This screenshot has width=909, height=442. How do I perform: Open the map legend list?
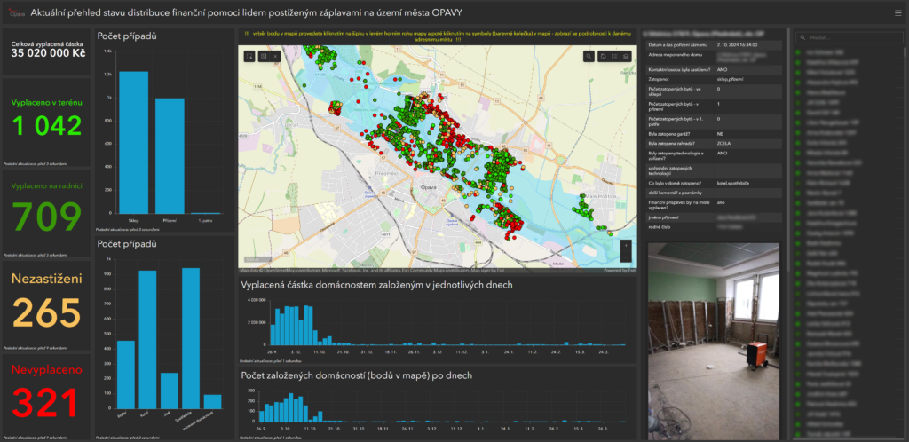tap(613, 56)
